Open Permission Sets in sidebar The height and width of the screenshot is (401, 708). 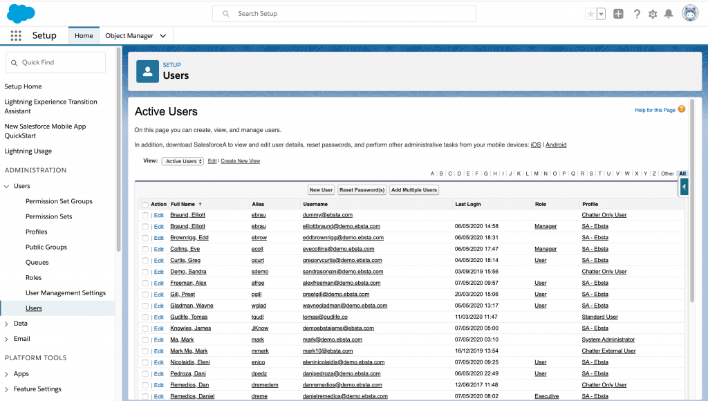point(48,216)
